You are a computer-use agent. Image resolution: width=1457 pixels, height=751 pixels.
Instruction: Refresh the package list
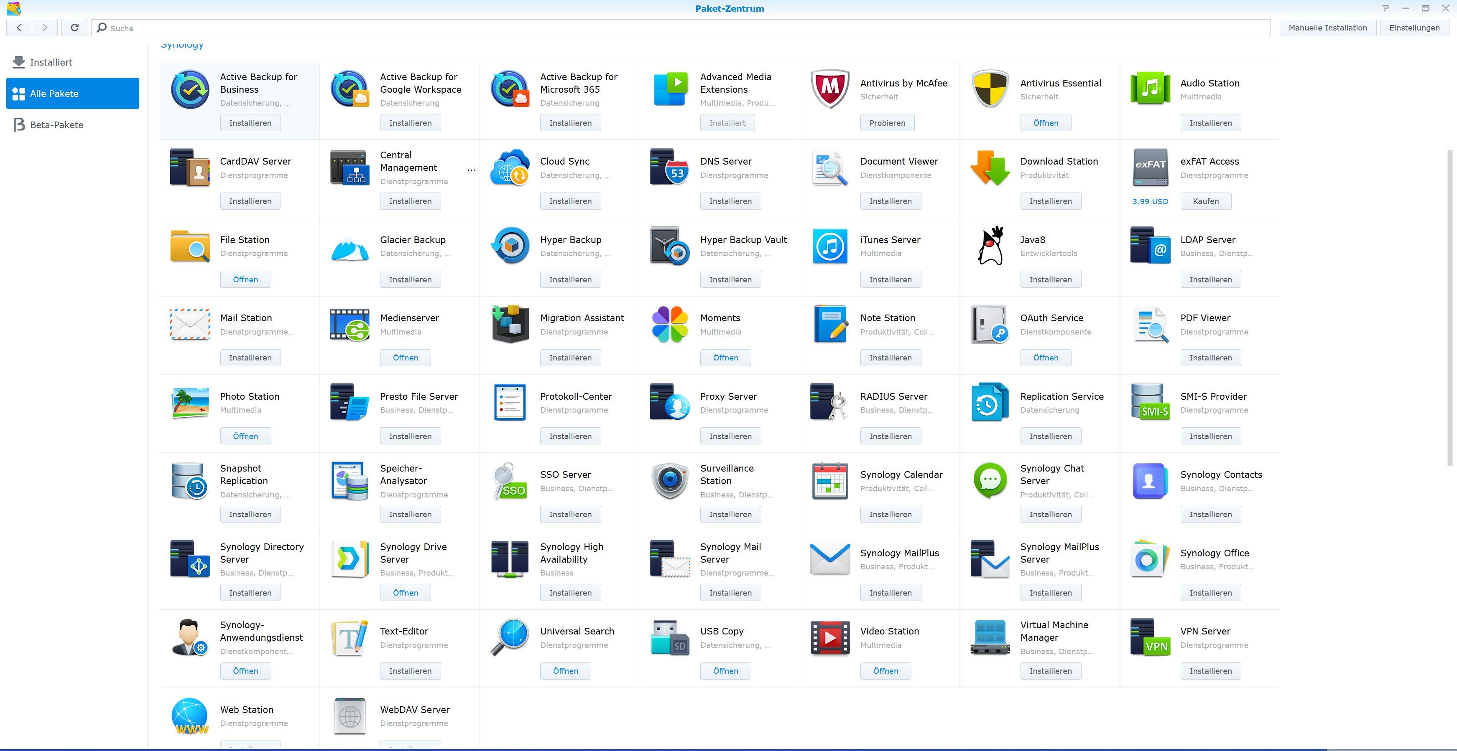[74, 28]
